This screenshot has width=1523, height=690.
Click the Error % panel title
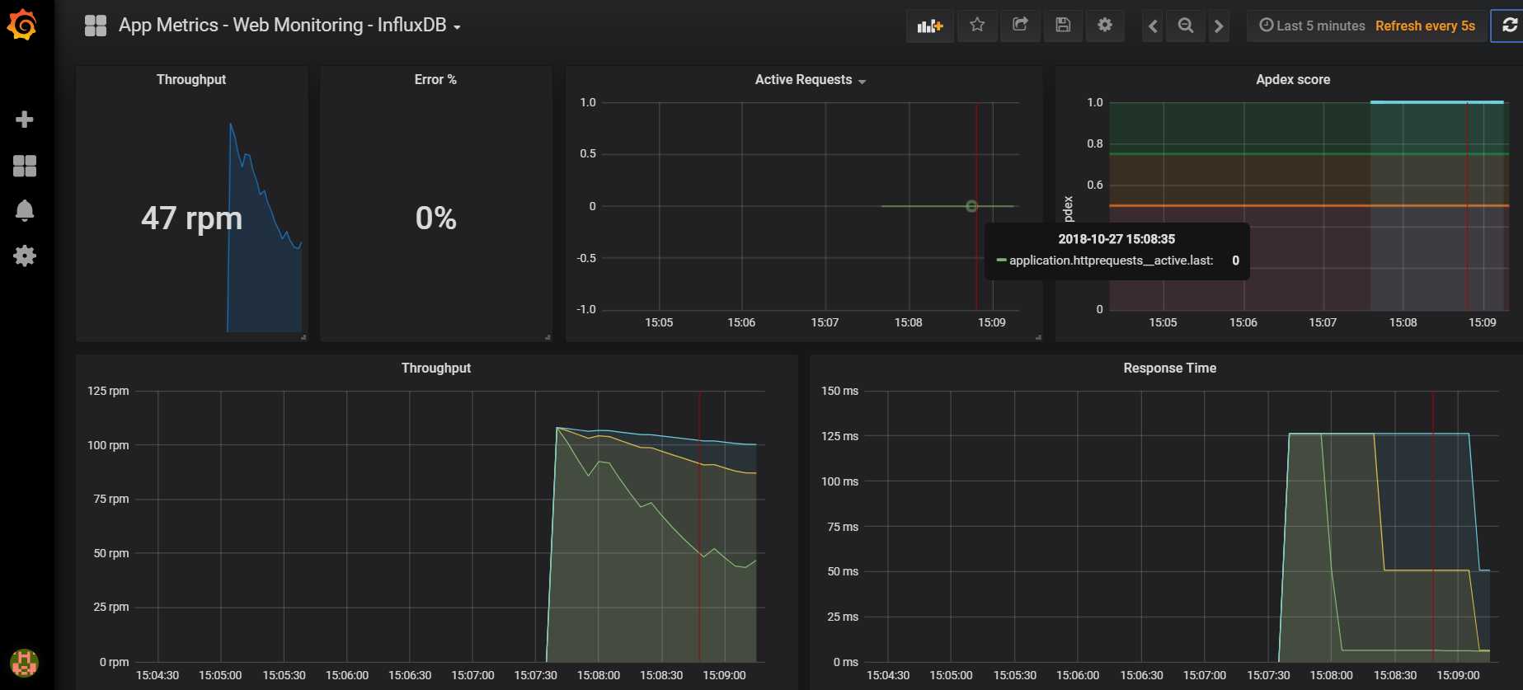(435, 79)
